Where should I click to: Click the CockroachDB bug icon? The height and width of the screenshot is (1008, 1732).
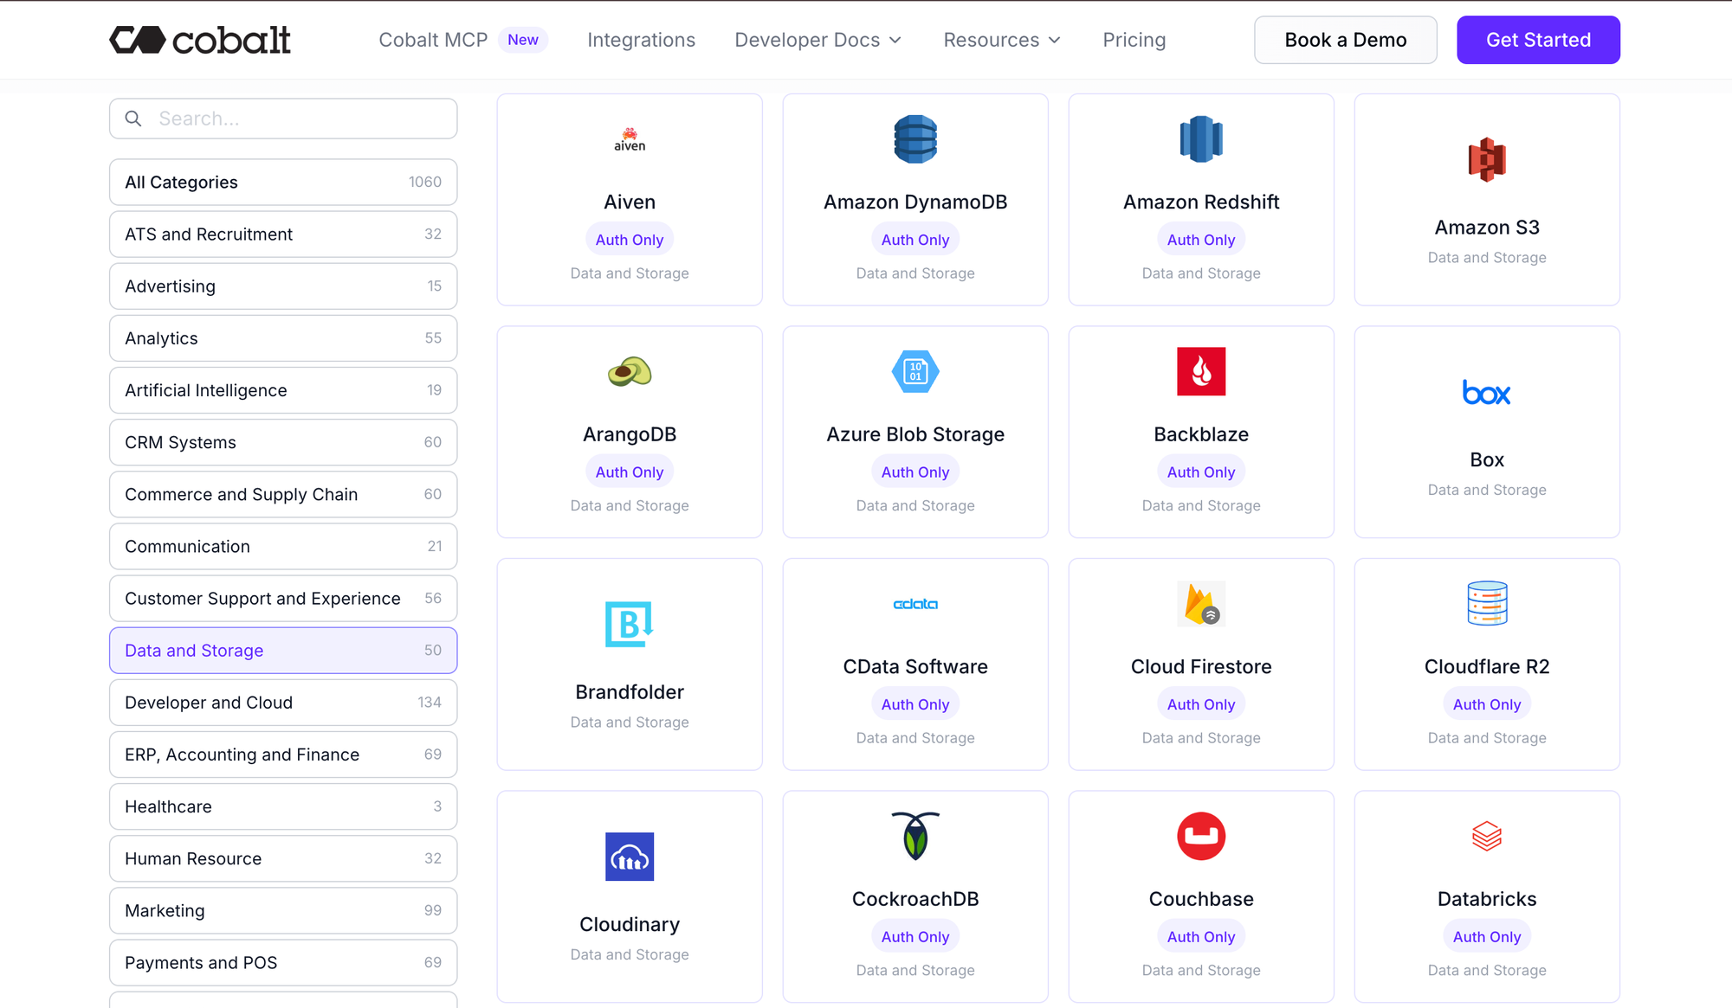[x=915, y=836]
